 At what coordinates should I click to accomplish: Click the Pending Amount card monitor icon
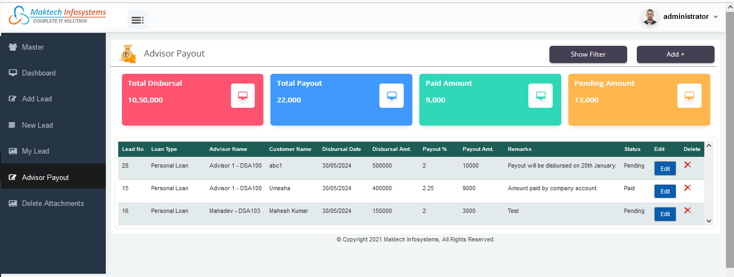tap(689, 96)
